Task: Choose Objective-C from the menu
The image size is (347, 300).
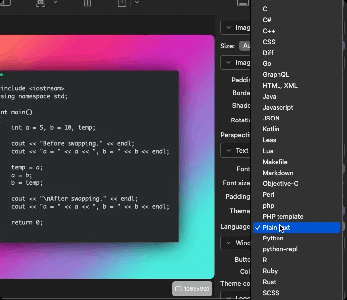Action: click(x=296, y=183)
